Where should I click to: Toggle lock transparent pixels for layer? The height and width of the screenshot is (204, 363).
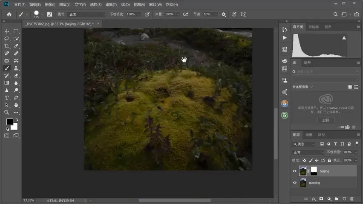(305, 160)
